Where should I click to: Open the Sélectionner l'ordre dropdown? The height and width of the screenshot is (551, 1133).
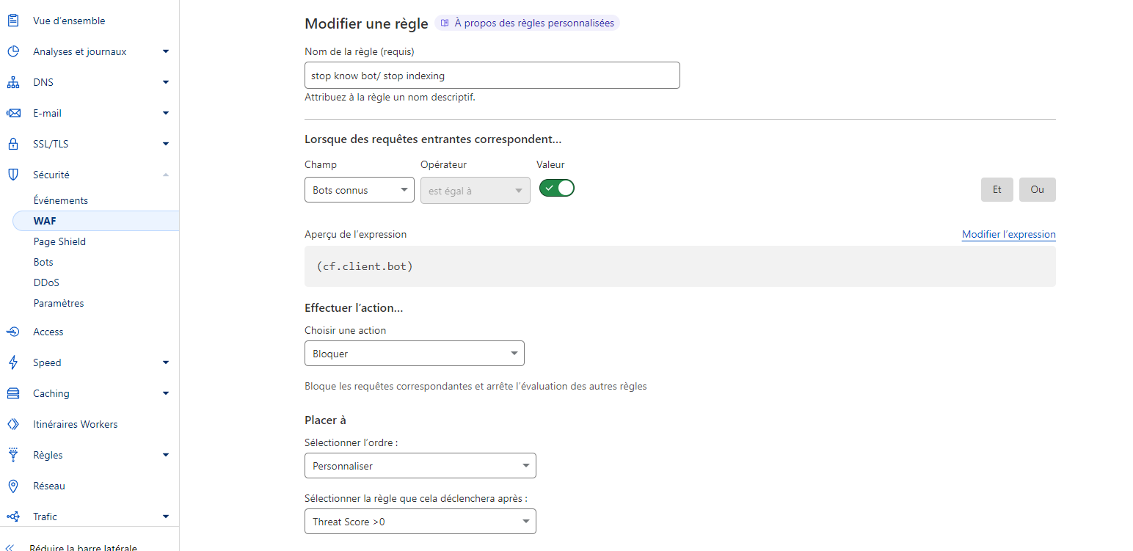coord(420,466)
